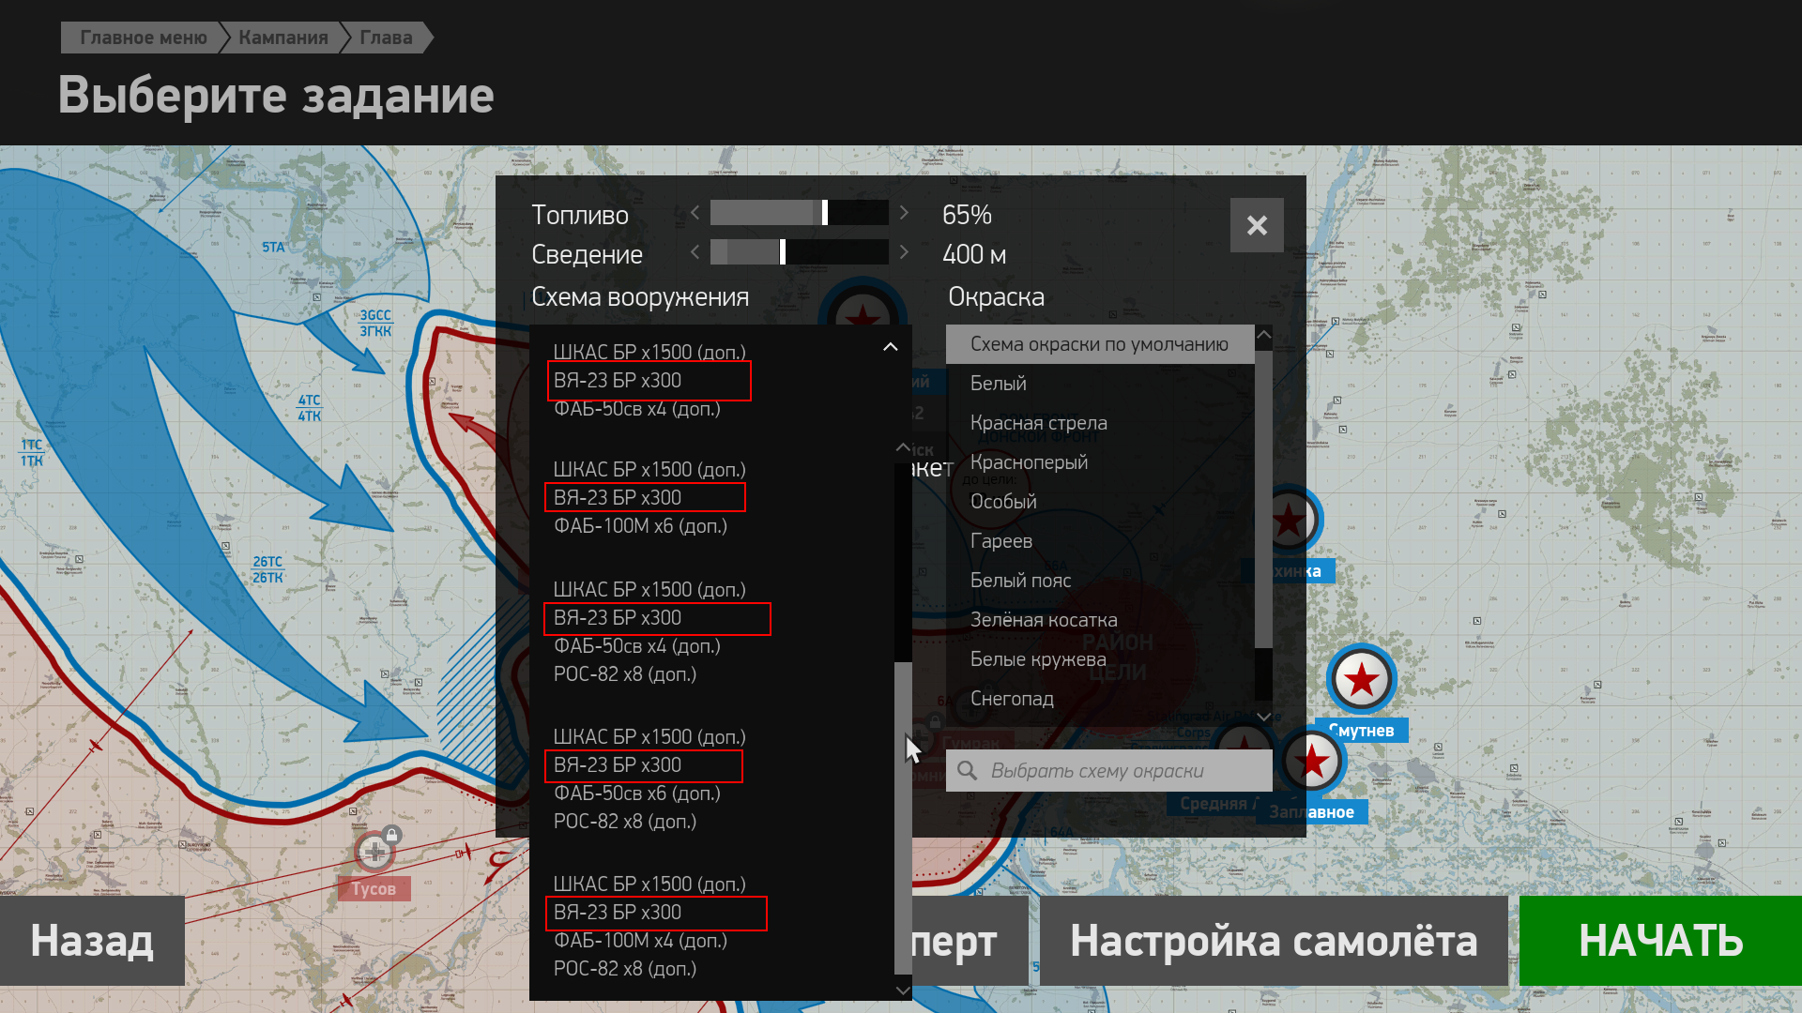Click the paint list scrollbar thumb
Screen dimensions: 1802x1013
[x=1263, y=497]
